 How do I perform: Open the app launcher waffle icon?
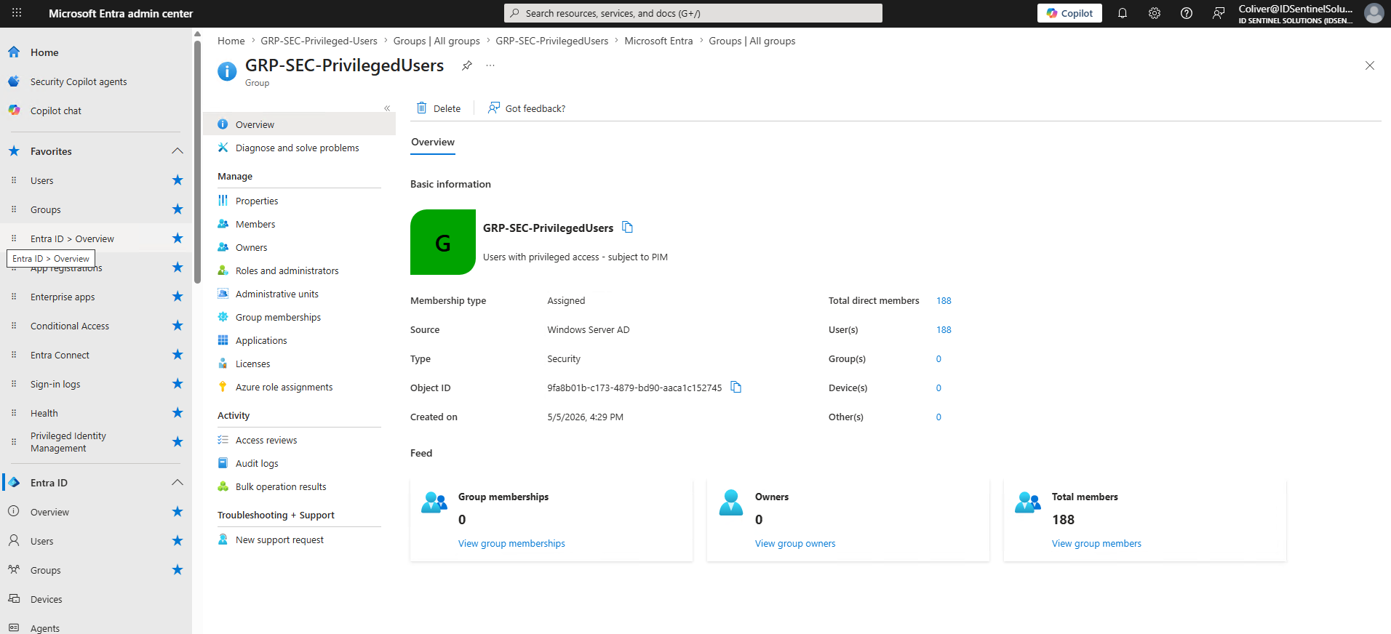[17, 13]
